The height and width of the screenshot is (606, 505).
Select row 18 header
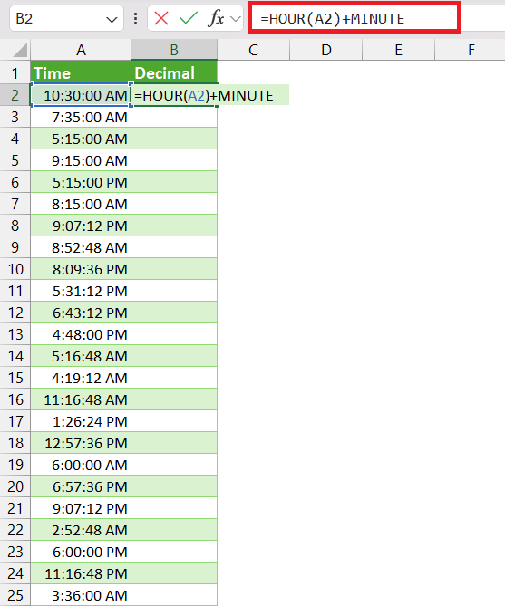pos(15,443)
